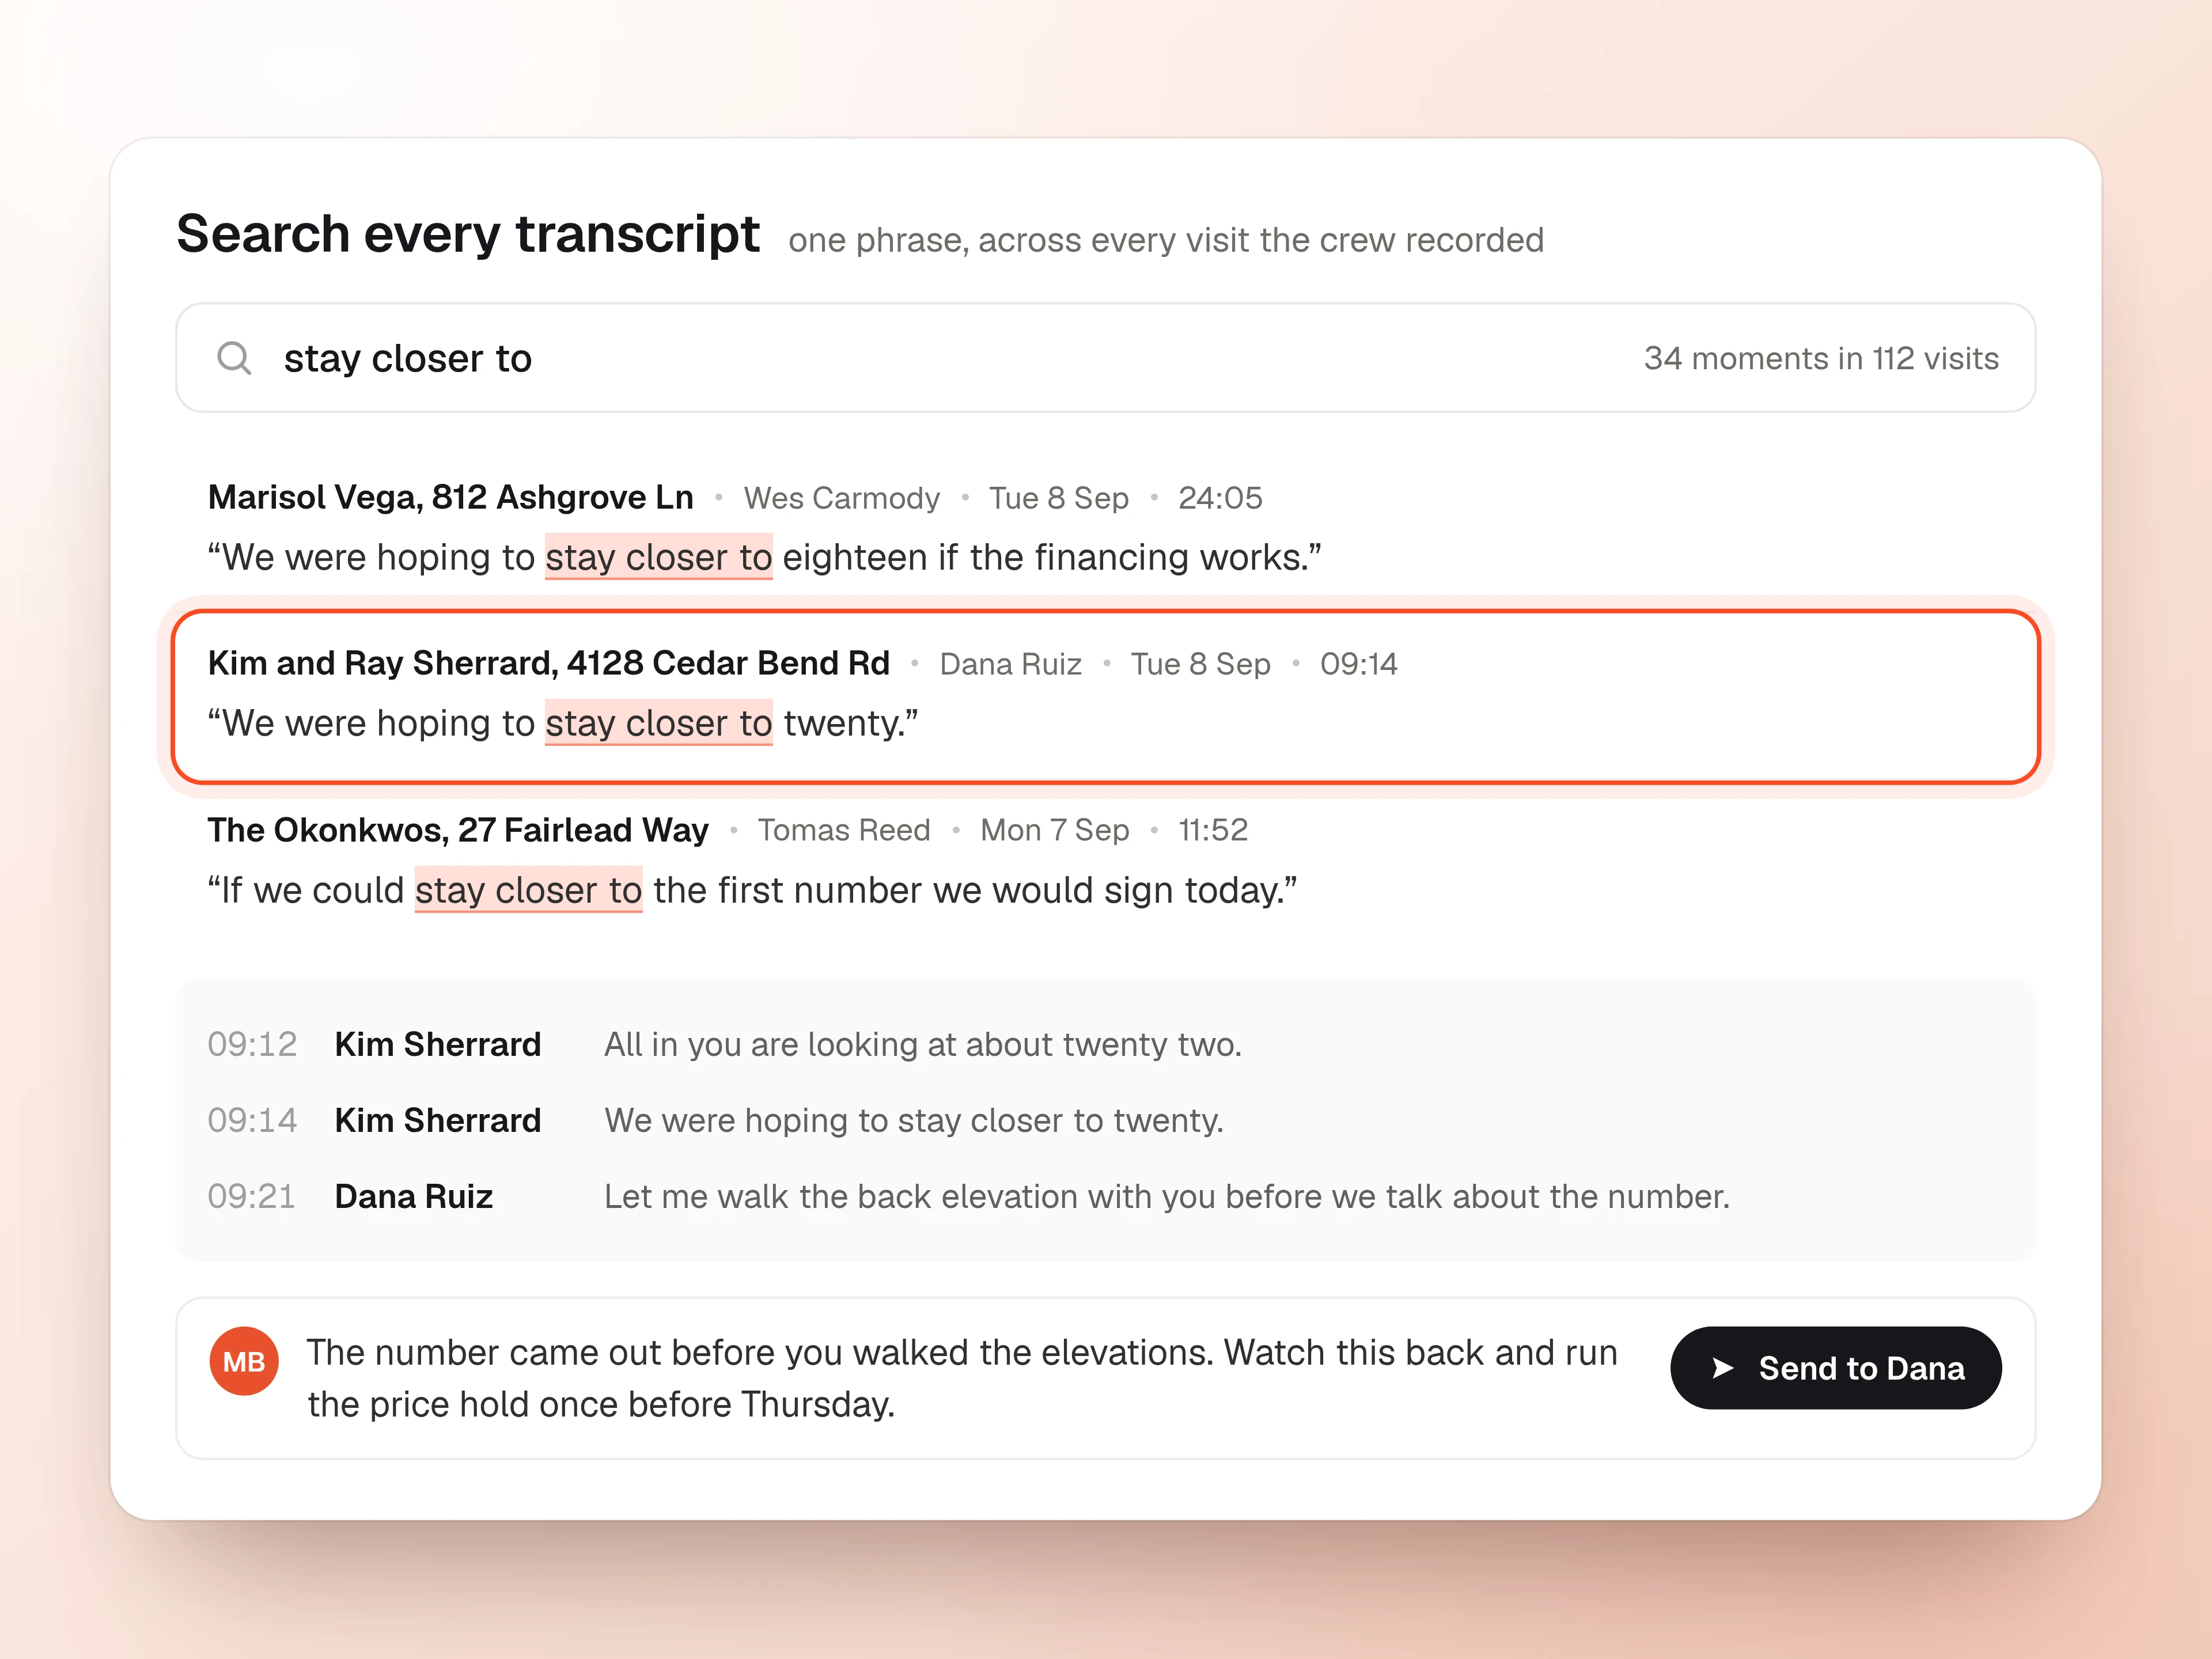
Task: Click crew member Tomas Reed
Action: [844, 830]
